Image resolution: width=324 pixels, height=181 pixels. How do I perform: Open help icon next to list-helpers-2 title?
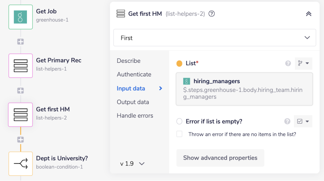(x=212, y=14)
